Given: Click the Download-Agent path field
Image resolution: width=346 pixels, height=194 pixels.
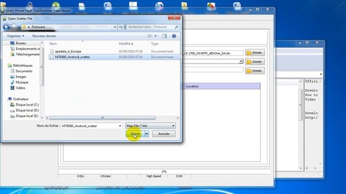Looking at the screenshot, I should click(212, 53).
